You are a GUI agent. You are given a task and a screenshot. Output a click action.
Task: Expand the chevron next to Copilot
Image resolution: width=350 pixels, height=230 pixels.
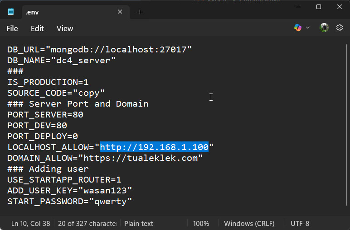(x=308, y=28)
